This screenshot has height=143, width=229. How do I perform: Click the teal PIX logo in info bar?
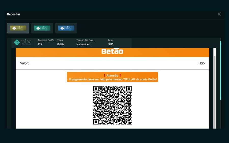pos(23,42)
